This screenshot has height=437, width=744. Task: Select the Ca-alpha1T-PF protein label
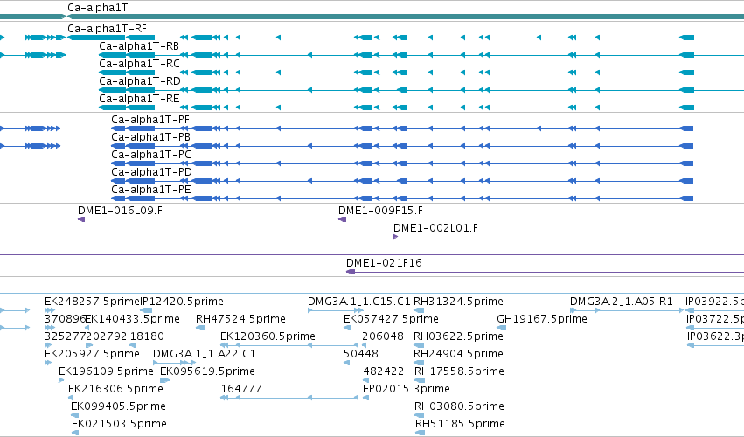tap(150, 120)
